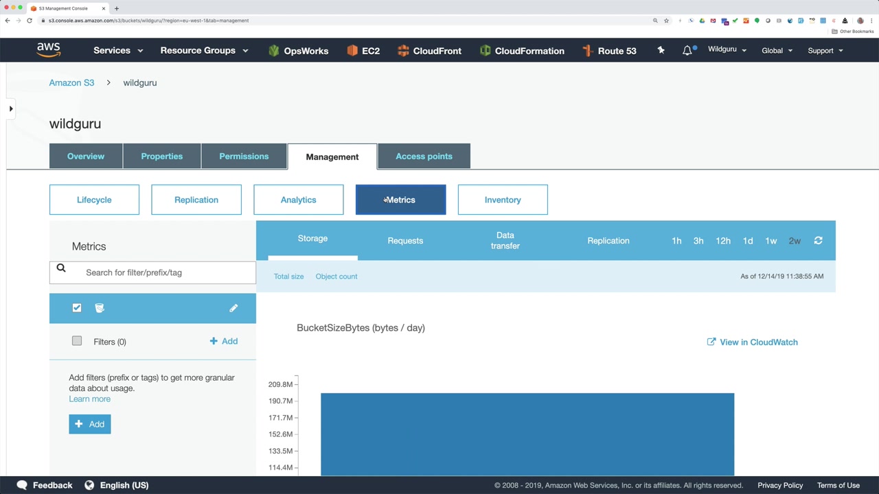This screenshot has height=494, width=879.
Task: Open the Access points tab
Action: [x=424, y=156]
